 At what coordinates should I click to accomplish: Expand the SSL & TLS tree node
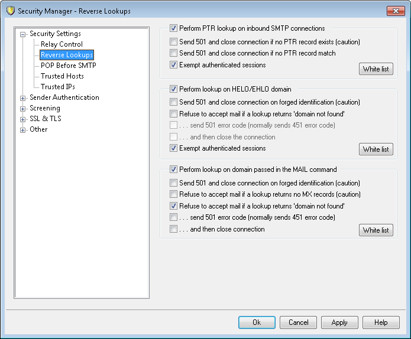[23, 119]
